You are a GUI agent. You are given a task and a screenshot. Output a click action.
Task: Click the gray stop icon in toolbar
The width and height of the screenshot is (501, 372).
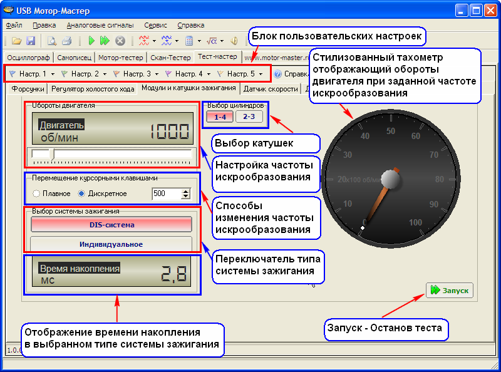tap(120, 41)
